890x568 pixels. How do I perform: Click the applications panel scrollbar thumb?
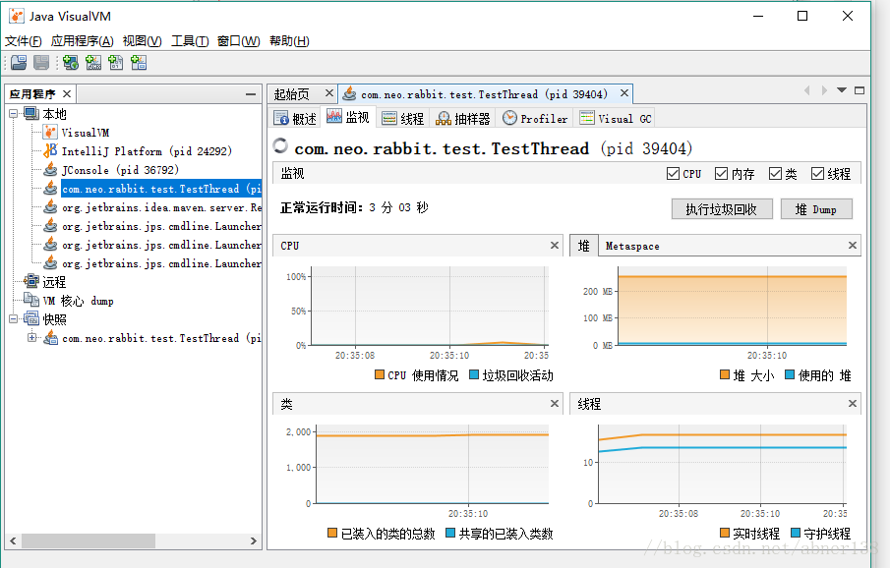pos(88,540)
